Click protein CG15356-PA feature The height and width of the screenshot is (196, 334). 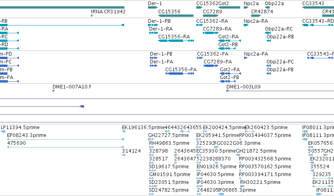[180, 74]
